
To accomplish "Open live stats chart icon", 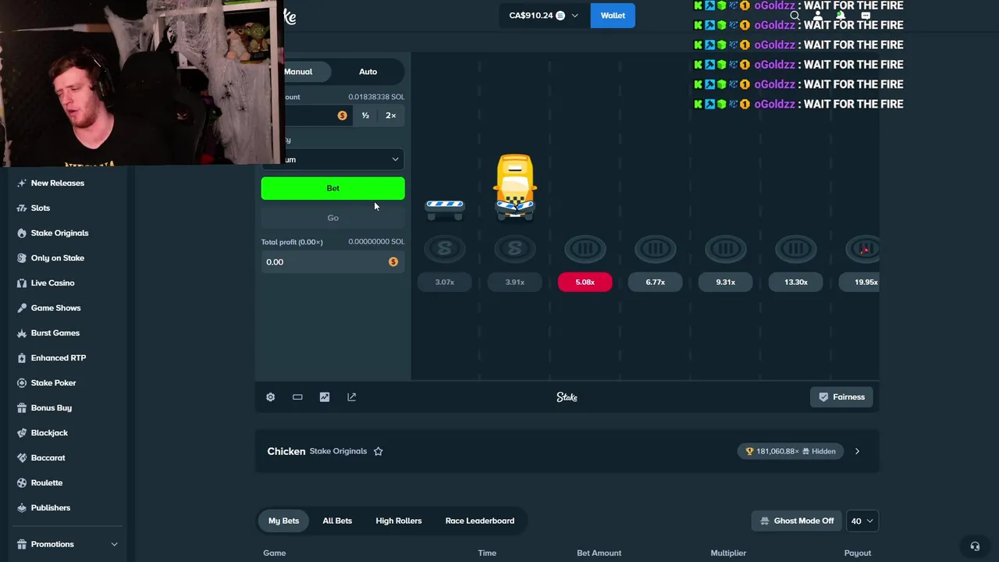I will 325,397.
